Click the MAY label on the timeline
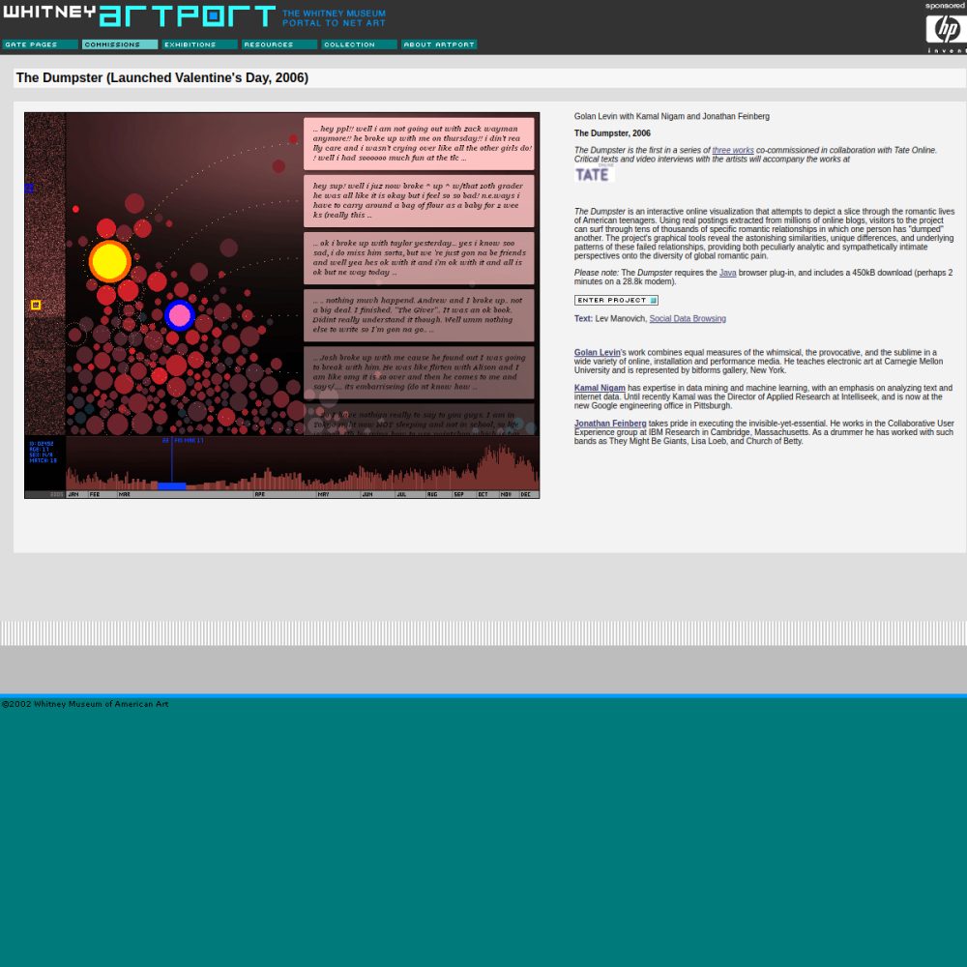Viewport: 967px width, 967px height. (323, 494)
